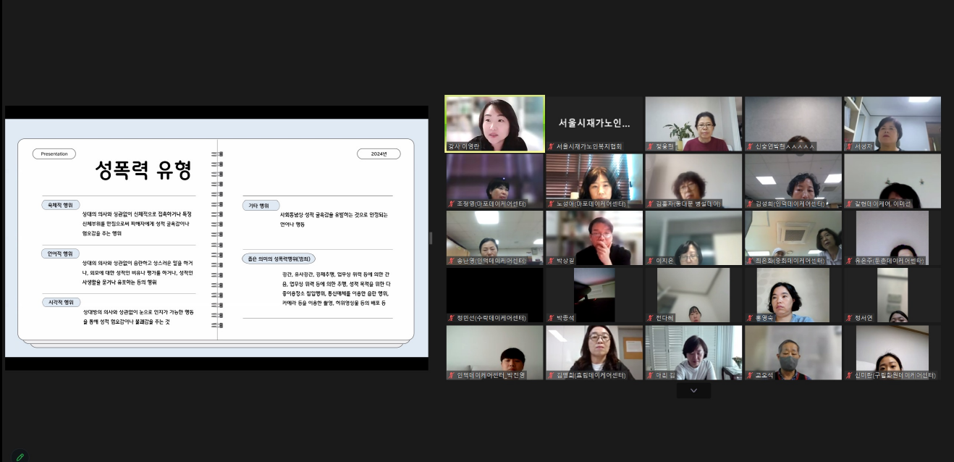This screenshot has width=954, height=462.
Task: Click the muted mic icon for 서성자
Action: point(849,146)
